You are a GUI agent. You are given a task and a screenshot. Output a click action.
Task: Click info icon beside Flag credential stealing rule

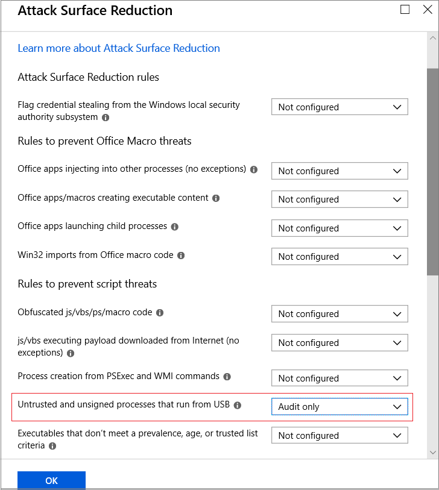pos(106,118)
